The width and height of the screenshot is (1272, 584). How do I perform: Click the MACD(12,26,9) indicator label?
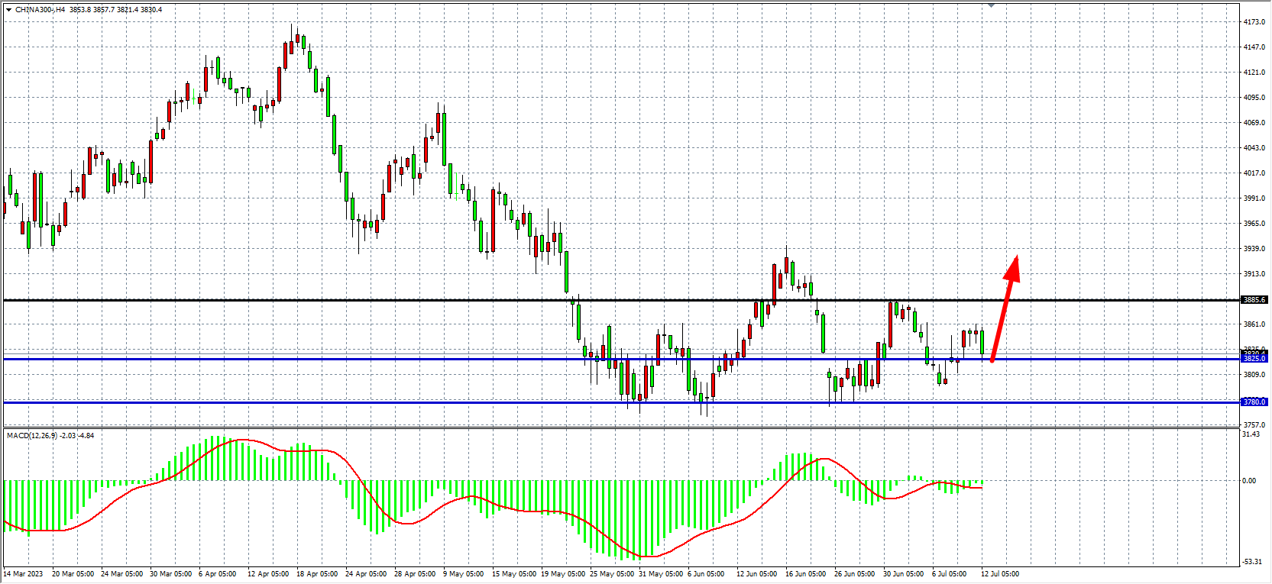(31, 435)
